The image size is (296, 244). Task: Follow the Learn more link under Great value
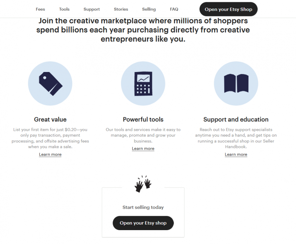(50, 155)
